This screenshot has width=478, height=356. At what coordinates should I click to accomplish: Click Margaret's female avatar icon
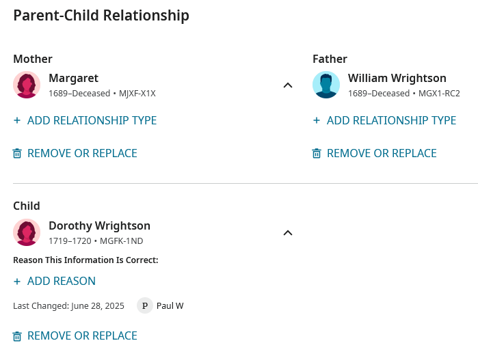[27, 85]
